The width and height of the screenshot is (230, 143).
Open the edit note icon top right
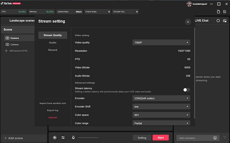tap(225, 11)
